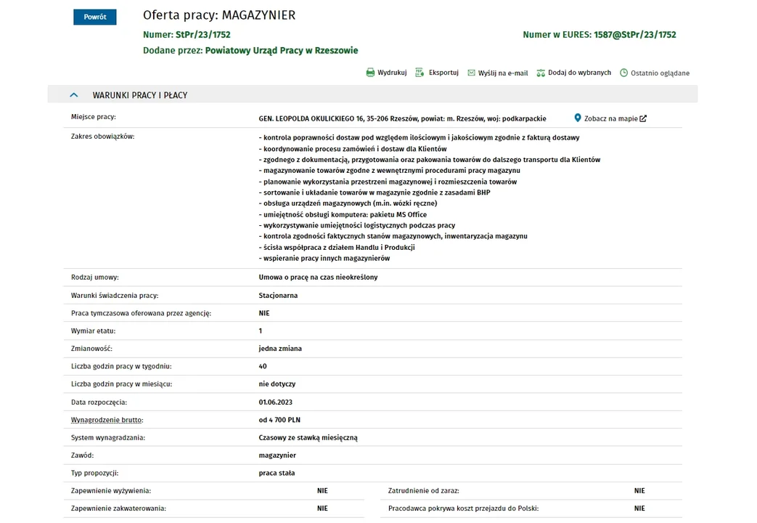Click NIE for Pracodawca pokrywa koszt przejazdu
Image resolution: width=757 pixels, height=523 pixels.
pos(639,508)
